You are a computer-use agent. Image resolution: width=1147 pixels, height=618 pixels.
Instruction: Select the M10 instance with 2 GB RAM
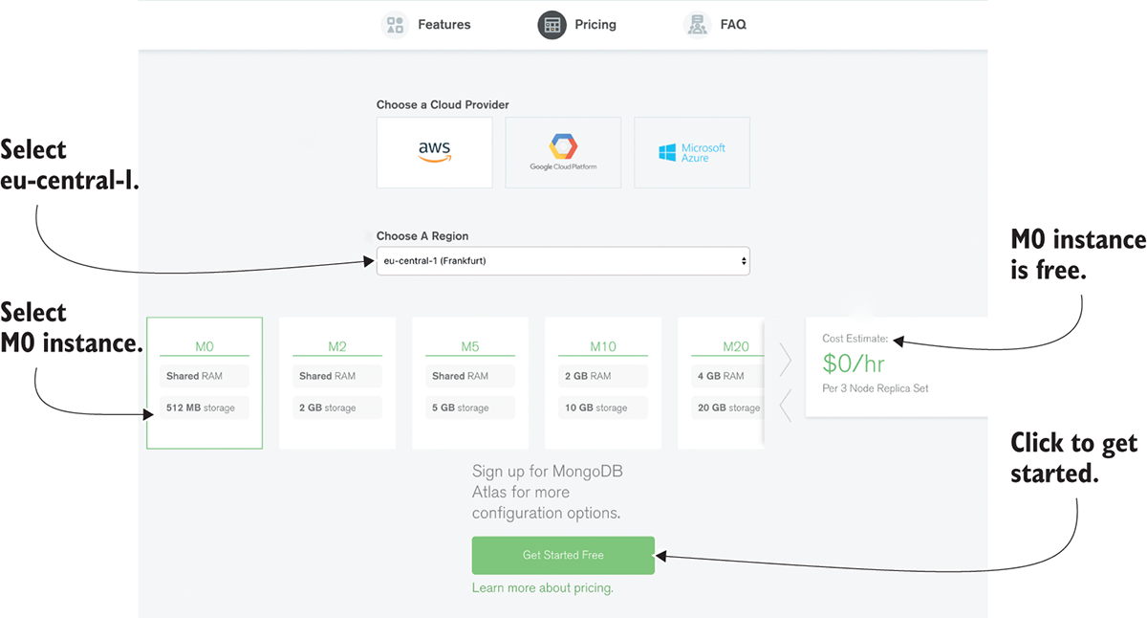pos(603,383)
